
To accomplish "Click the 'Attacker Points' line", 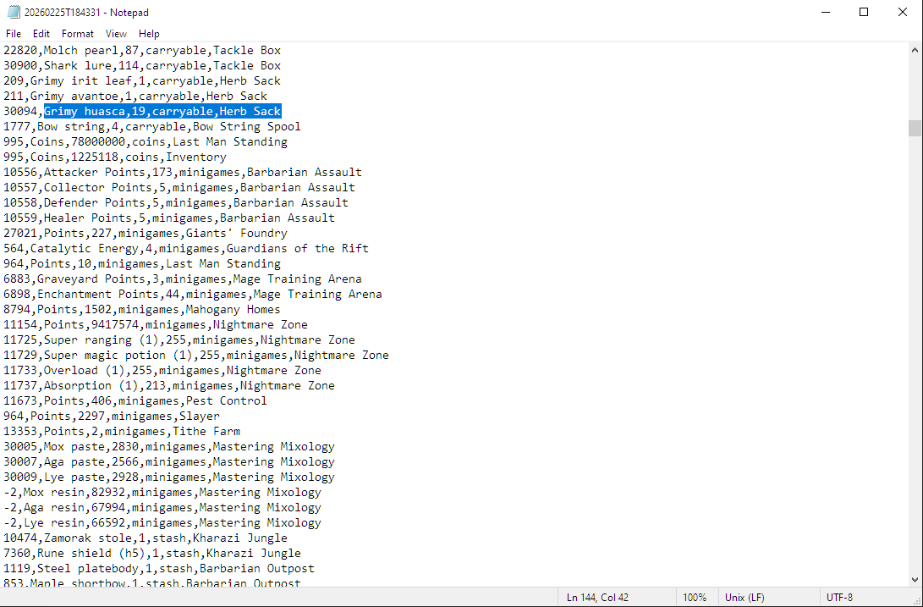I will tap(183, 173).
